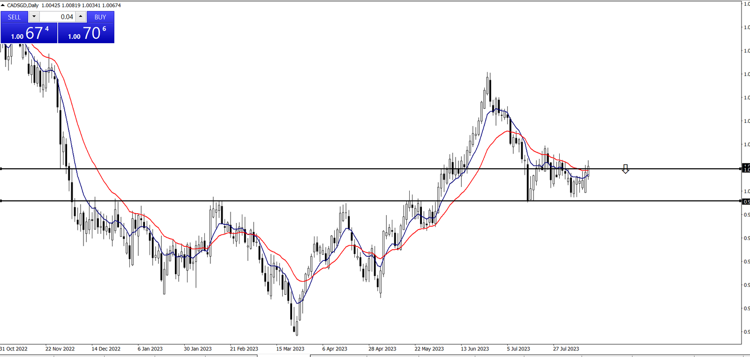Click the CADSGD,Daily chart title text

[23, 5]
